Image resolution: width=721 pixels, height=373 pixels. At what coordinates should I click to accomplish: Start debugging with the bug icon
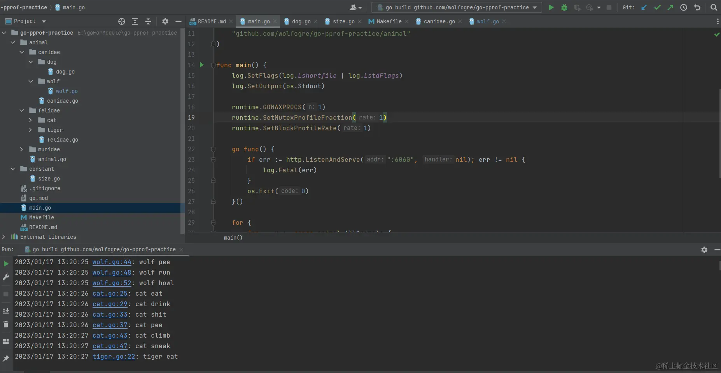(564, 7)
